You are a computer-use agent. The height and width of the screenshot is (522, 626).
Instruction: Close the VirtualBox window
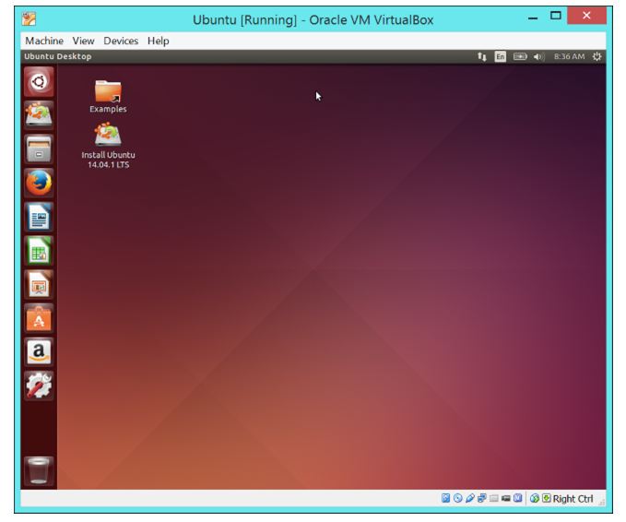[x=586, y=16]
